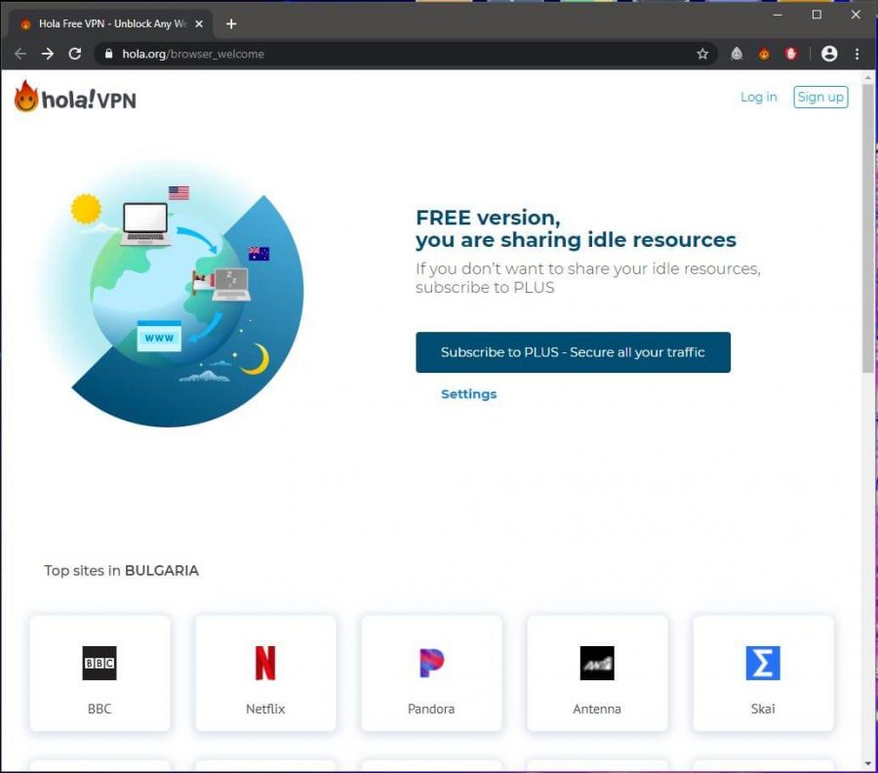Image resolution: width=878 pixels, height=773 pixels.
Task: Open the Chrome profile avatar menu
Action: click(x=828, y=54)
